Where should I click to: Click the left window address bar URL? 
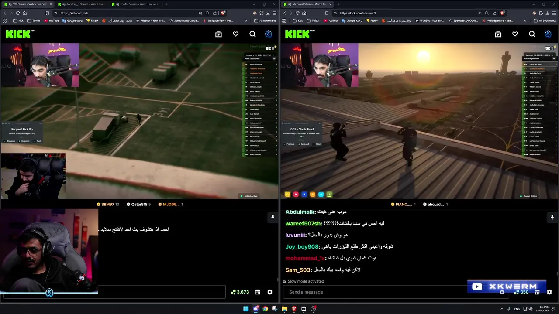click(74, 13)
